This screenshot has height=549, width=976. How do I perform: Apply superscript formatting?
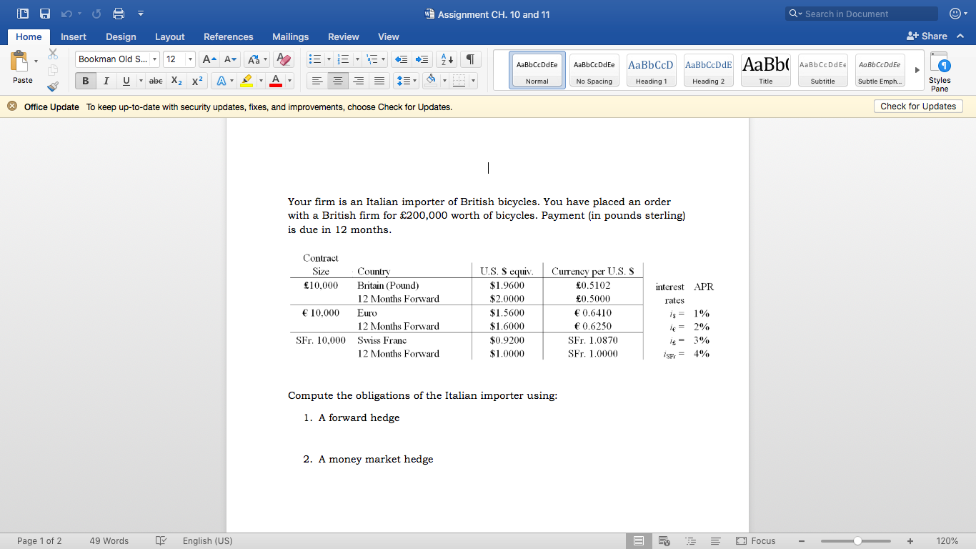(199, 81)
